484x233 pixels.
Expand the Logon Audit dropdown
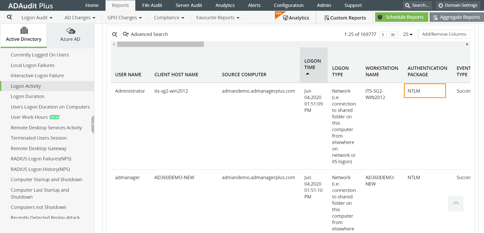(37, 18)
